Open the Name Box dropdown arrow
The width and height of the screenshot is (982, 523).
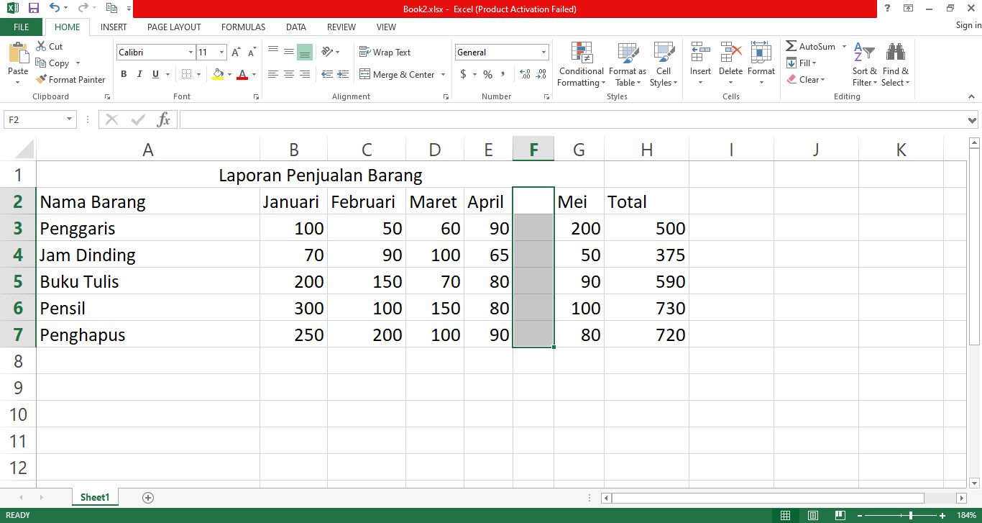click(69, 119)
